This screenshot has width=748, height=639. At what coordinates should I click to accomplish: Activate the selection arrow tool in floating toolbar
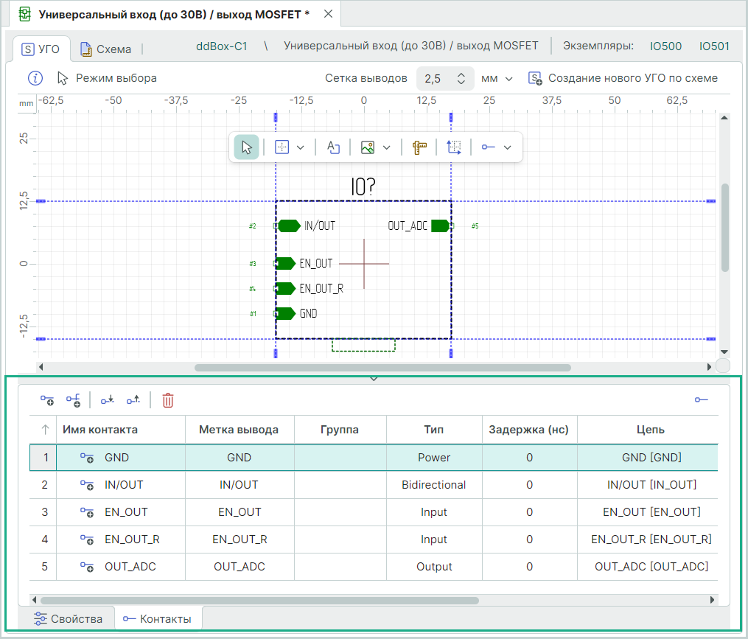[x=246, y=147]
